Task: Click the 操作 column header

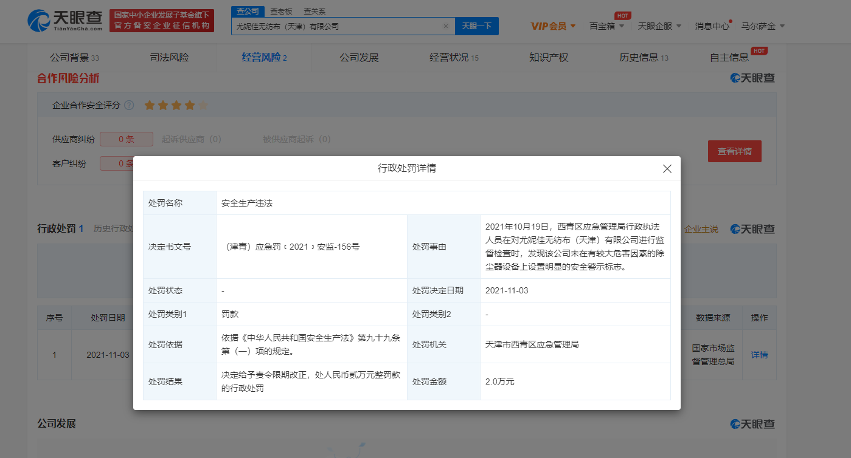Action: (759, 318)
